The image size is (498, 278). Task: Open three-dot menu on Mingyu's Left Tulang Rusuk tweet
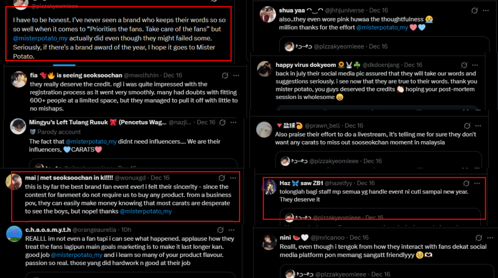pos(232,122)
